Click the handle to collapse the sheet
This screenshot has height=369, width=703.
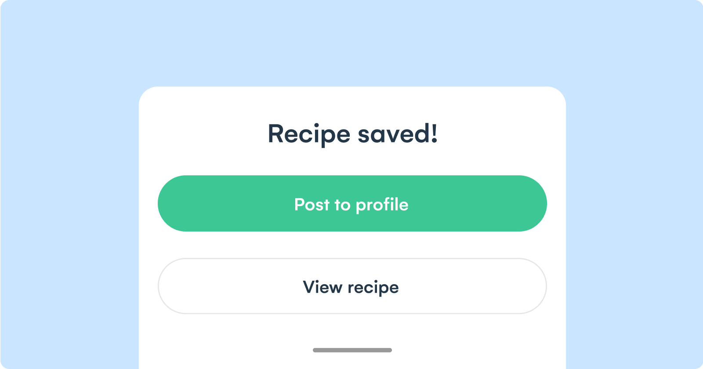[x=351, y=350]
